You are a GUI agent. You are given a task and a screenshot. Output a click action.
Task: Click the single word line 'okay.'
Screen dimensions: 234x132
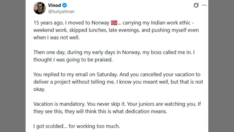coord(39,89)
